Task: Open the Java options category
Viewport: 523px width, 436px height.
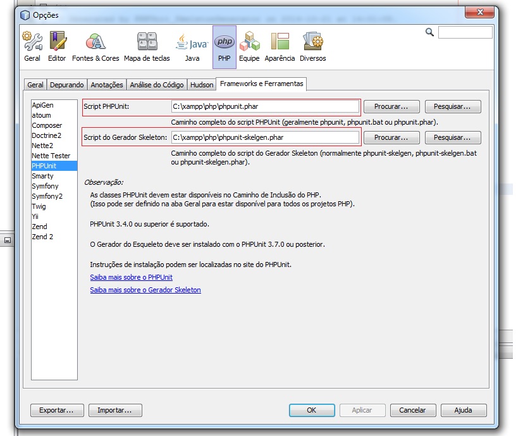Action: click(x=192, y=46)
